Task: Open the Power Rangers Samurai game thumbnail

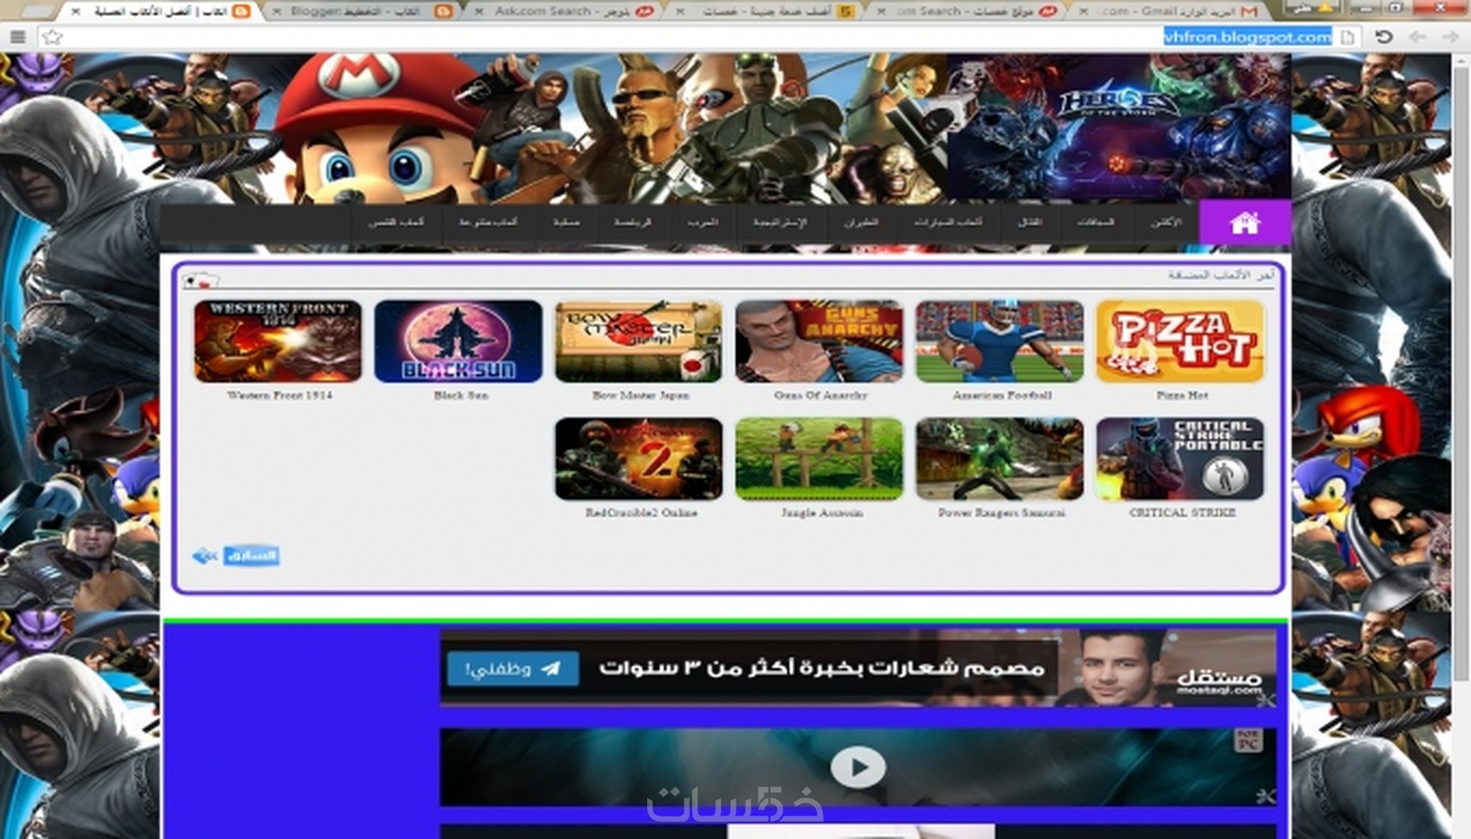Action: point(999,458)
